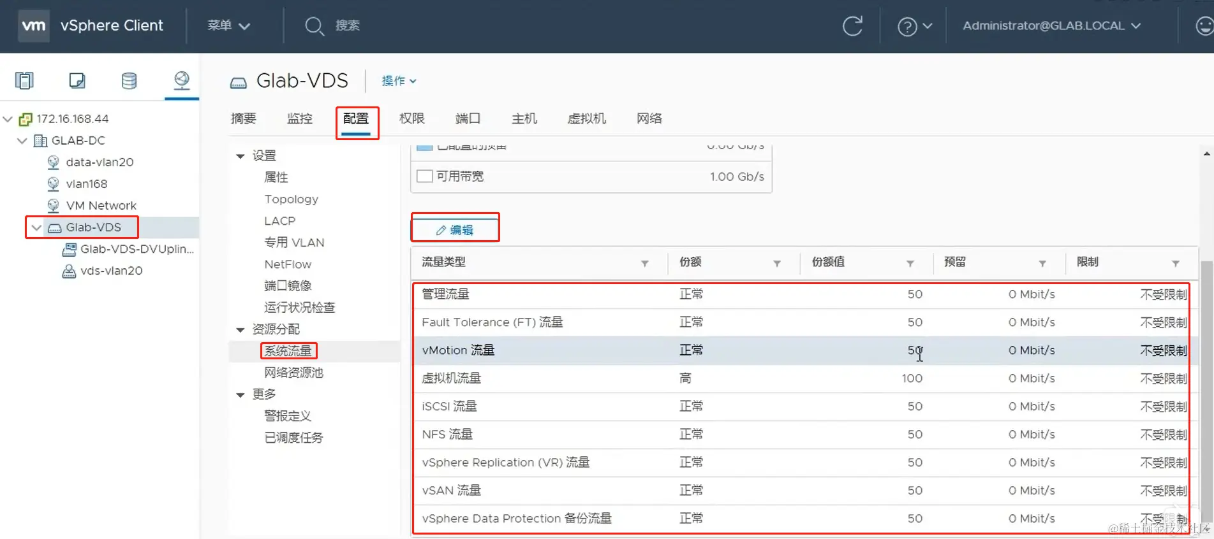Screen dimensions: 1214x539
Task: Switch to the 配置 tab
Action: coord(356,119)
